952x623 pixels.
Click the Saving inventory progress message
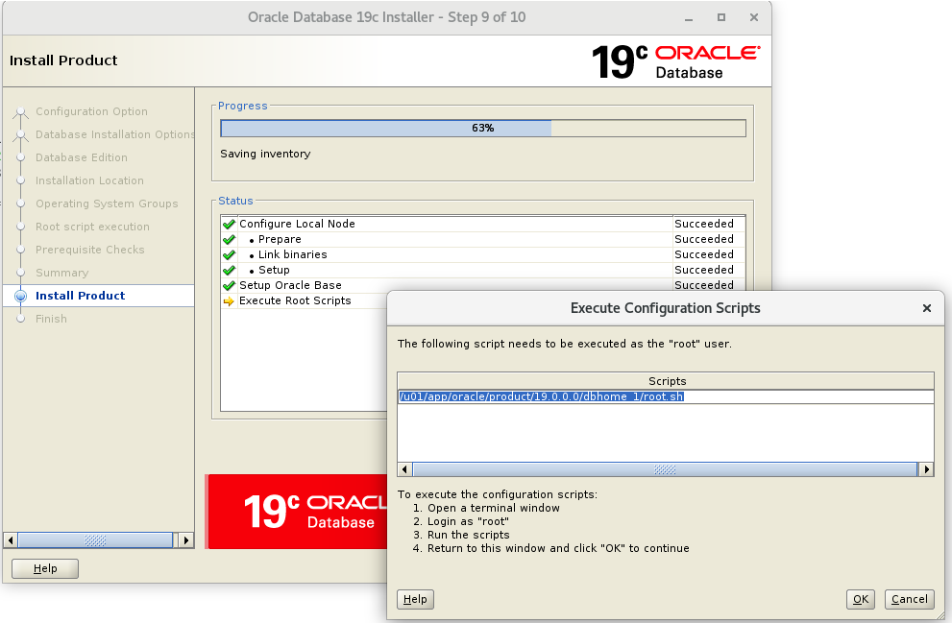(265, 155)
